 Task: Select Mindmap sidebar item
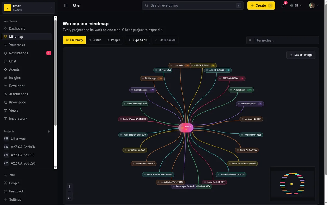coord(27,37)
